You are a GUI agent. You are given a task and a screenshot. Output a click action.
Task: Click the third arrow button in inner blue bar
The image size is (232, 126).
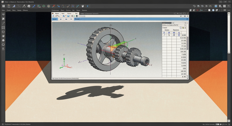pyautogui.click(x=66, y=19)
